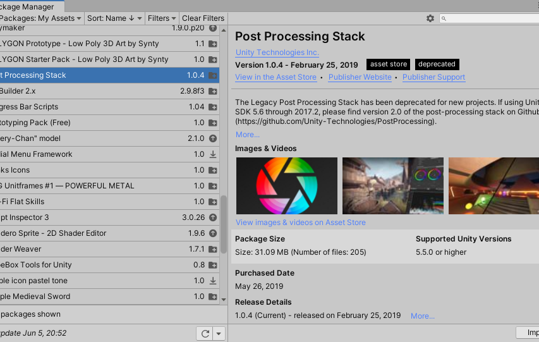Click package list scroll up arrow
This screenshot has width=539, height=342.
[x=224, y=30]
